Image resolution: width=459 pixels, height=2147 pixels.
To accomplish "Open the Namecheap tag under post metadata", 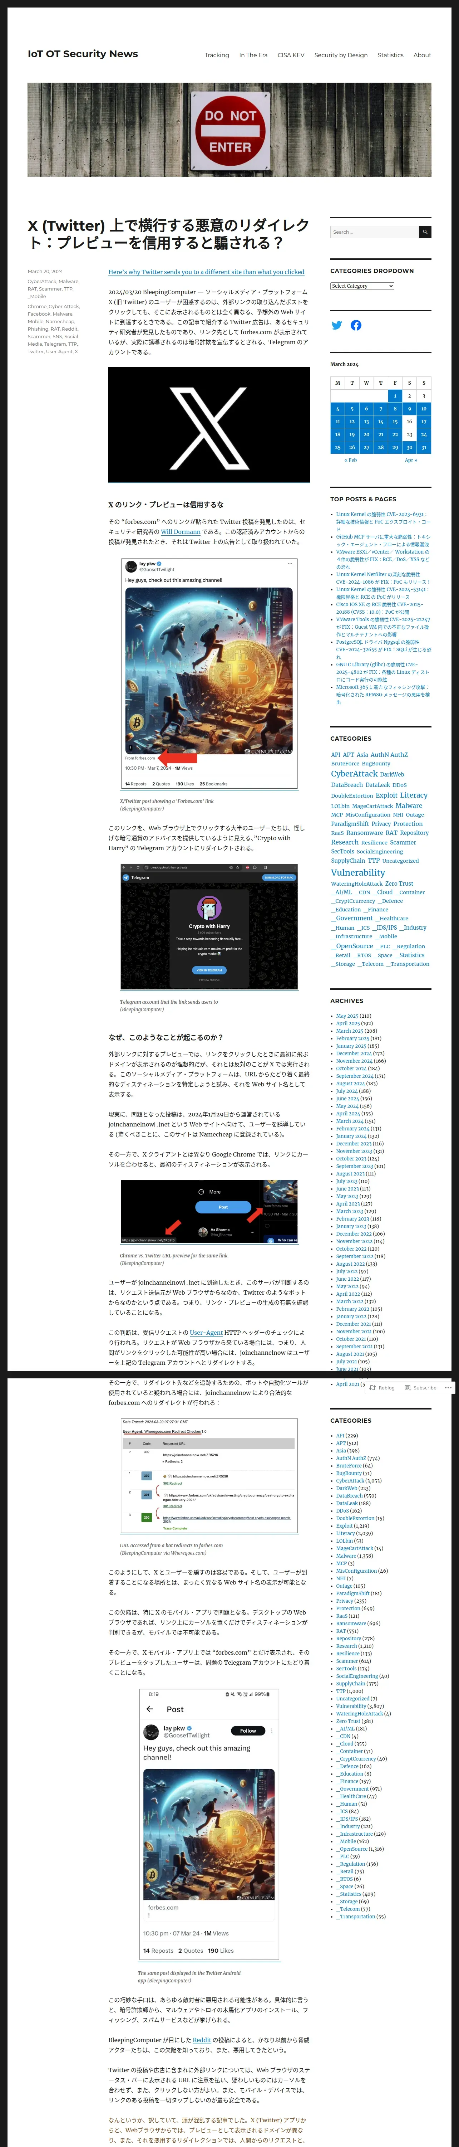I will pos(60,321).
